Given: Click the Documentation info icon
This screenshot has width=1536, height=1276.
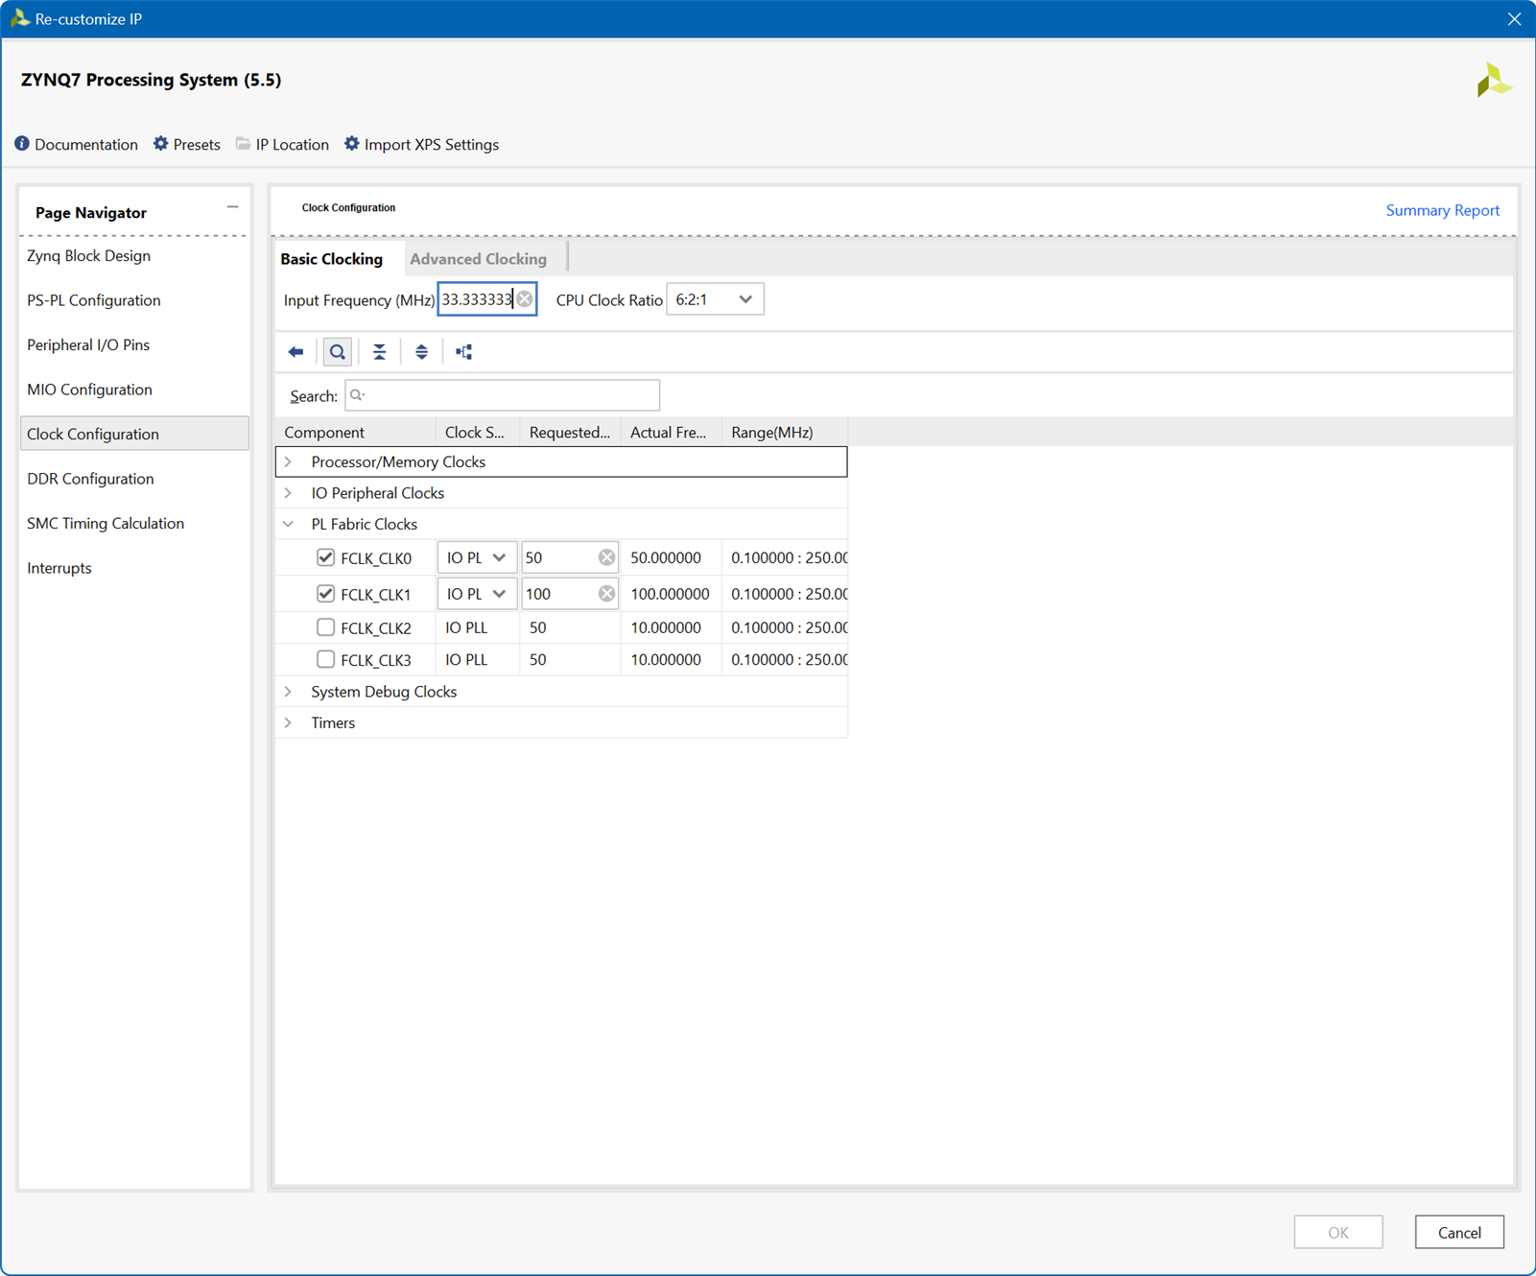Looking at the screenshot, I should (22, 144).
